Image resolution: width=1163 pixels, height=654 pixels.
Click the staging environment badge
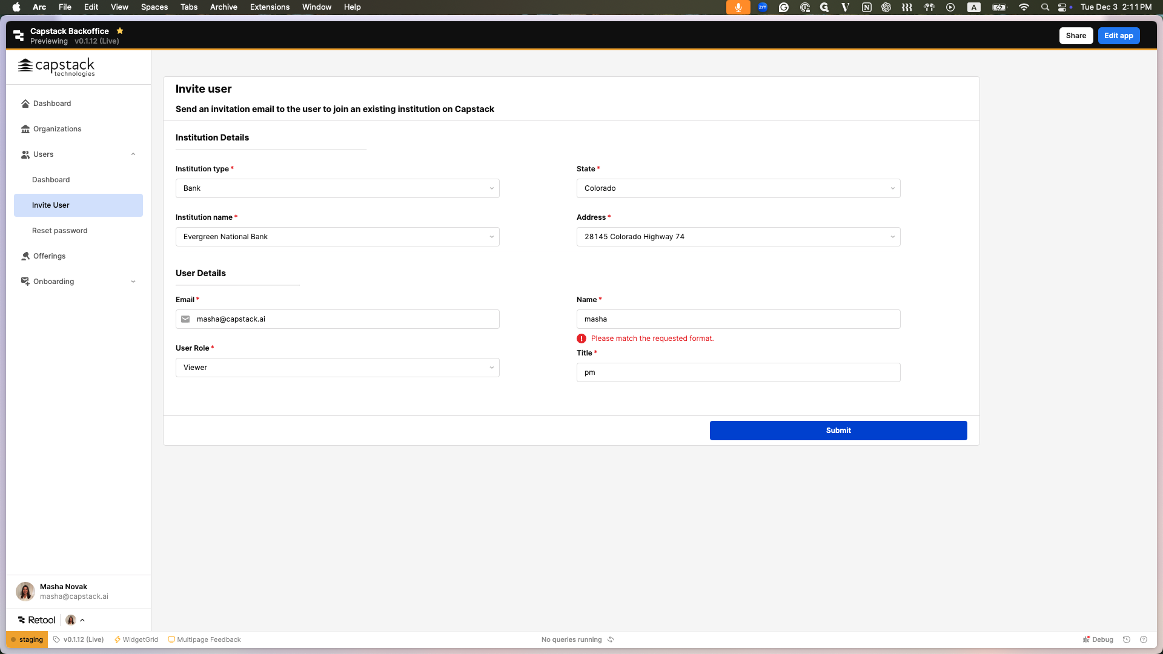point(27,639)
